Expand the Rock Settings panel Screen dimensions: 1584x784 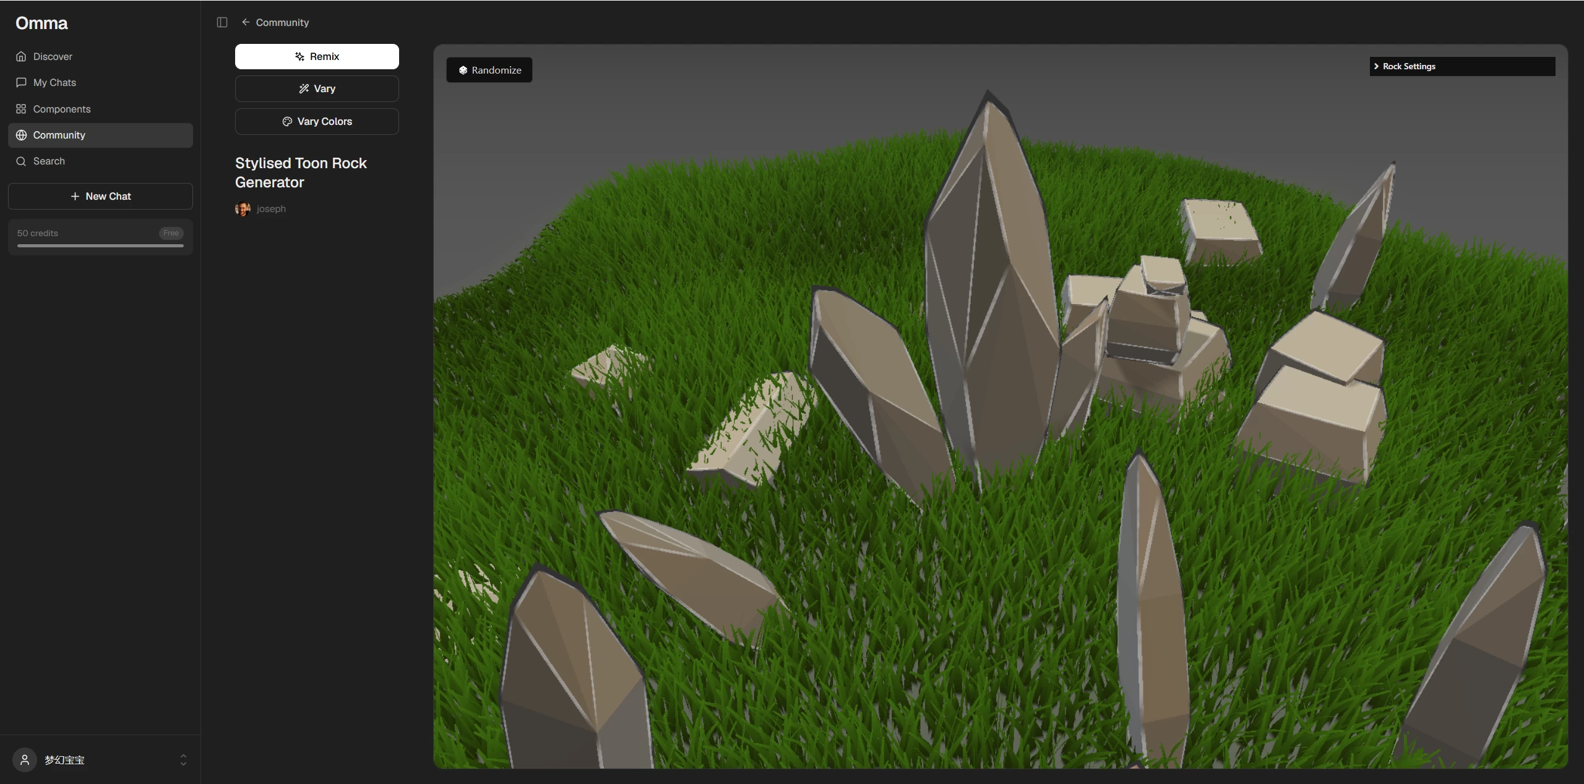pos(1462,66)
